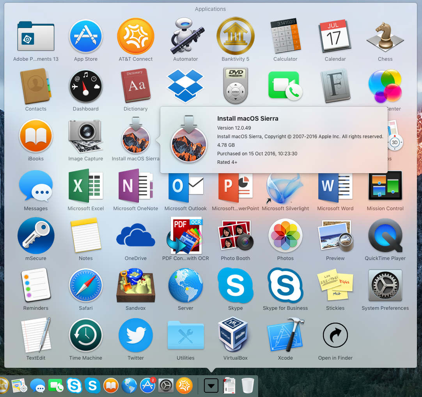This screenshot has width=422, height=397.
Task: Open mSecure key icon
Action: click(36, 235)
